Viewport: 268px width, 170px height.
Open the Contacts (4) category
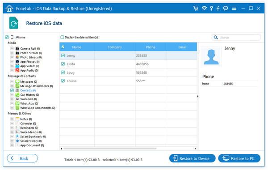click(28, 90)
